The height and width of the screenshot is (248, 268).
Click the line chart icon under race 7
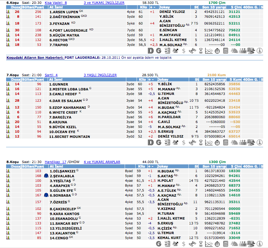coord(209,142)
